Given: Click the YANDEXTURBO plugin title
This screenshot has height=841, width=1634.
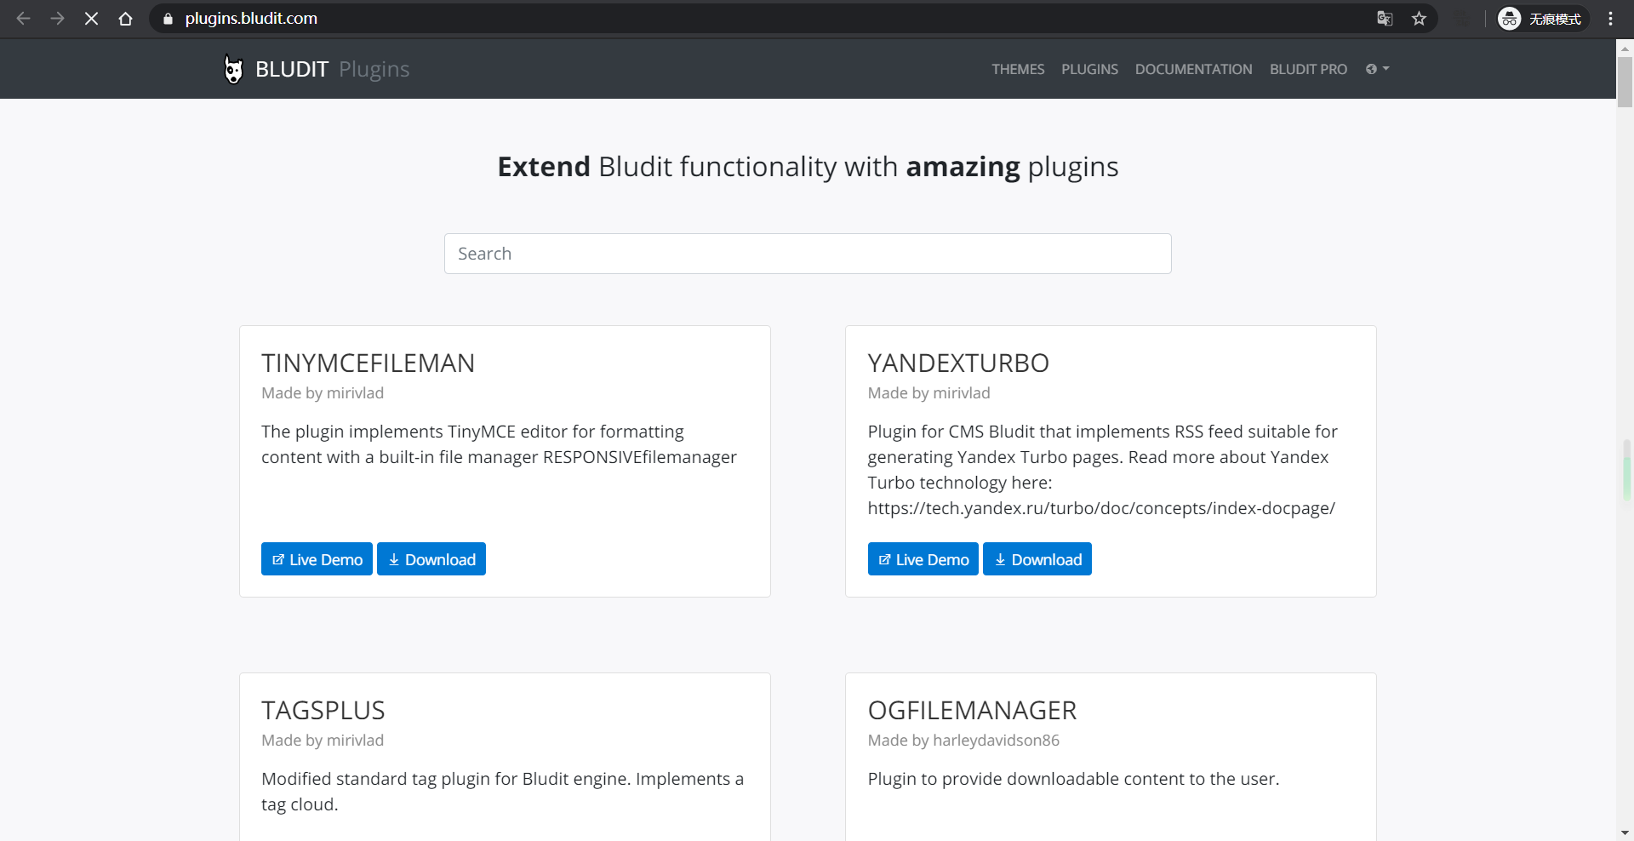Looking at the screenshot, I should pos(958,363).
